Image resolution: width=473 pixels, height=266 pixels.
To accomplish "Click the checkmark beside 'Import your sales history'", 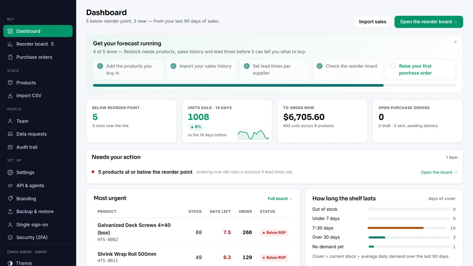I will (173, 66).
